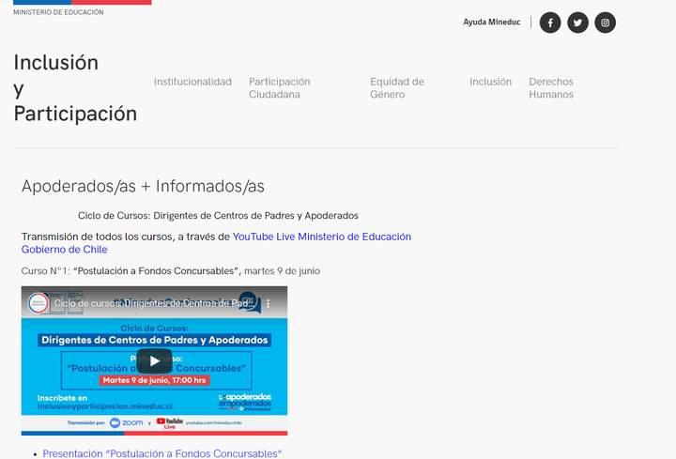This screenshot has width=676, height=459.
Task: Play the embedded YouTube video
Action: 154,360
